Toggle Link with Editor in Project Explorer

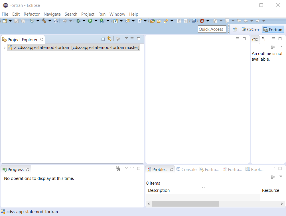coord(109,39)
